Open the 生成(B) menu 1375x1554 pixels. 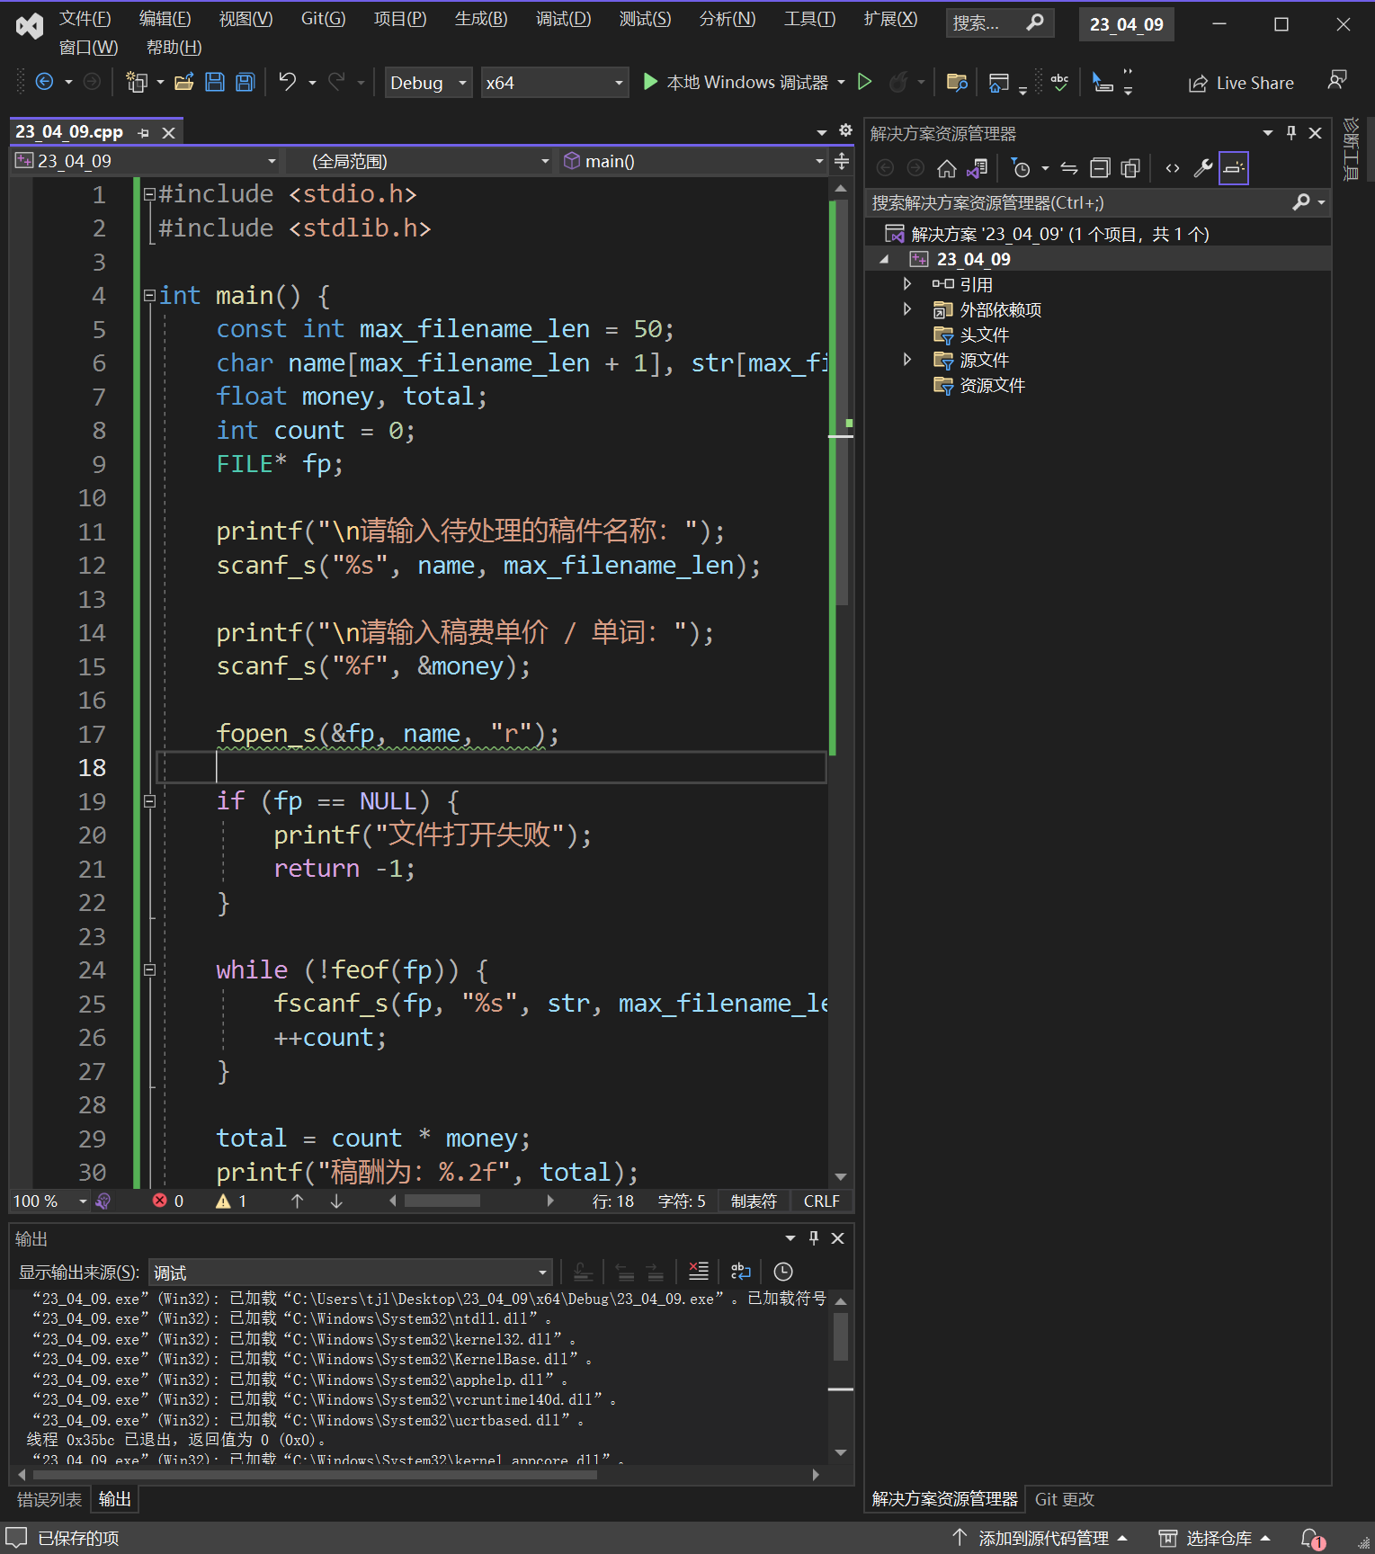(x=481, y=19)
